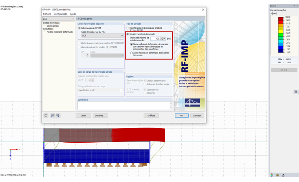Select the microscope filter tab icon
The image size is (299, 182).
[x=283, y=175]
